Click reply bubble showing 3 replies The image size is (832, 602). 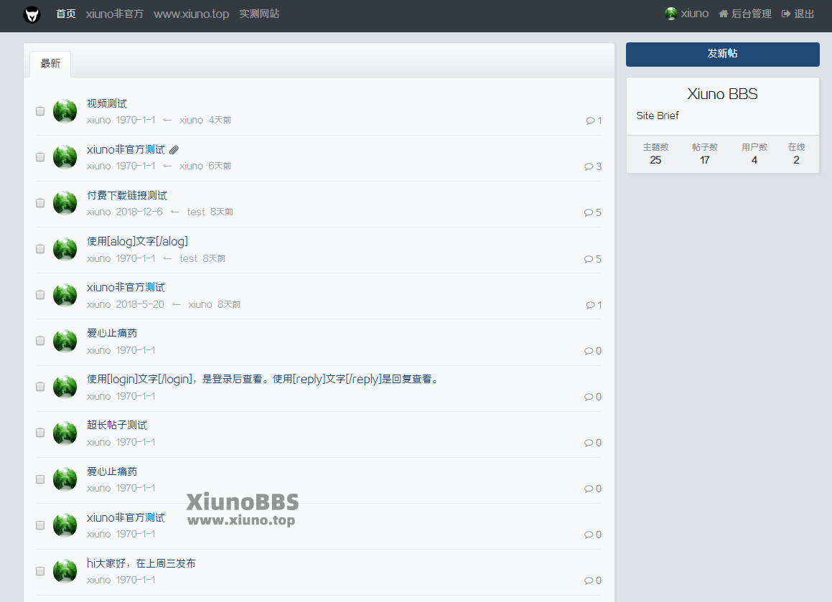pos(589,166)
